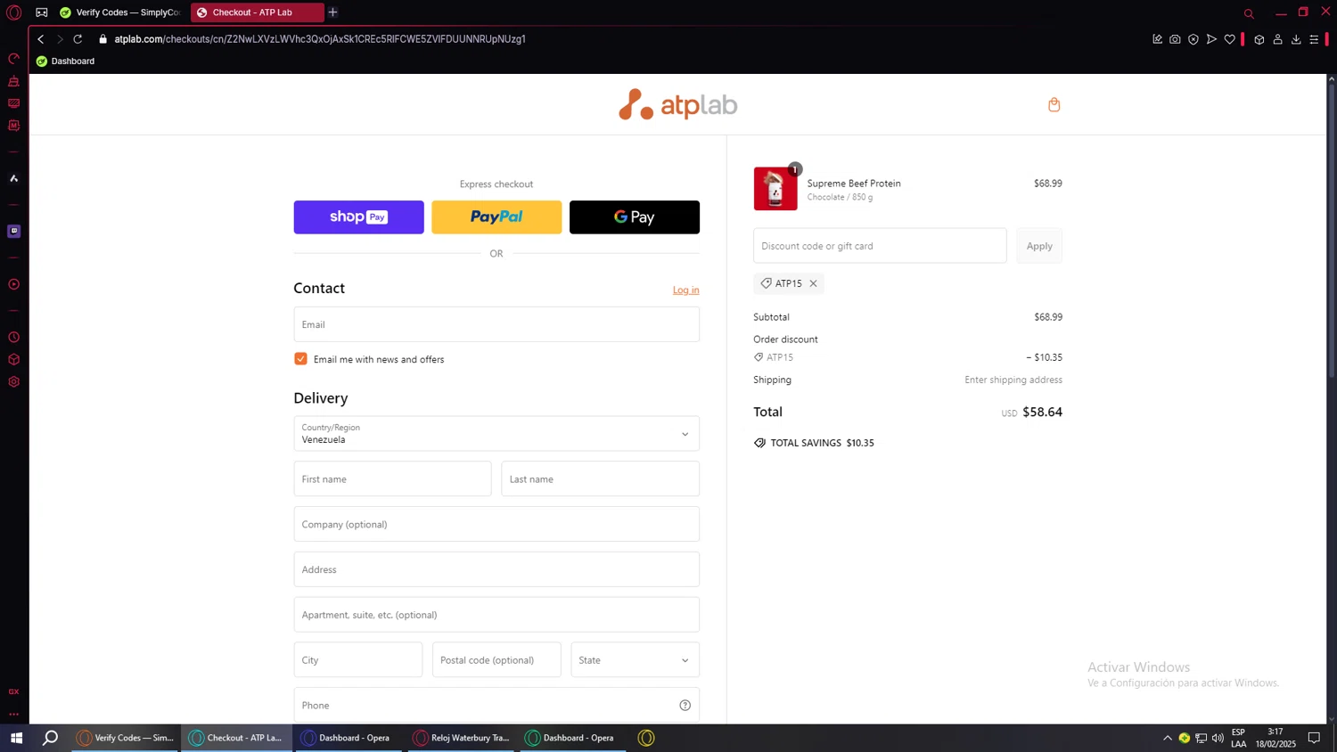This screenshot has width=1337, height=752.
Task: Show hidden system tray icons
Action: coord(1167,738)
